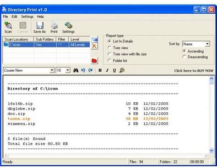Click the add scan location icon

[94, 39]
